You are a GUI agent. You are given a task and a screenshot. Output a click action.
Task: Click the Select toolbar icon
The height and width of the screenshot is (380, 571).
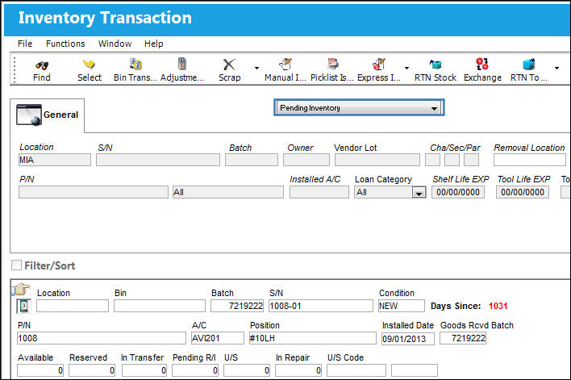[89, 65]
